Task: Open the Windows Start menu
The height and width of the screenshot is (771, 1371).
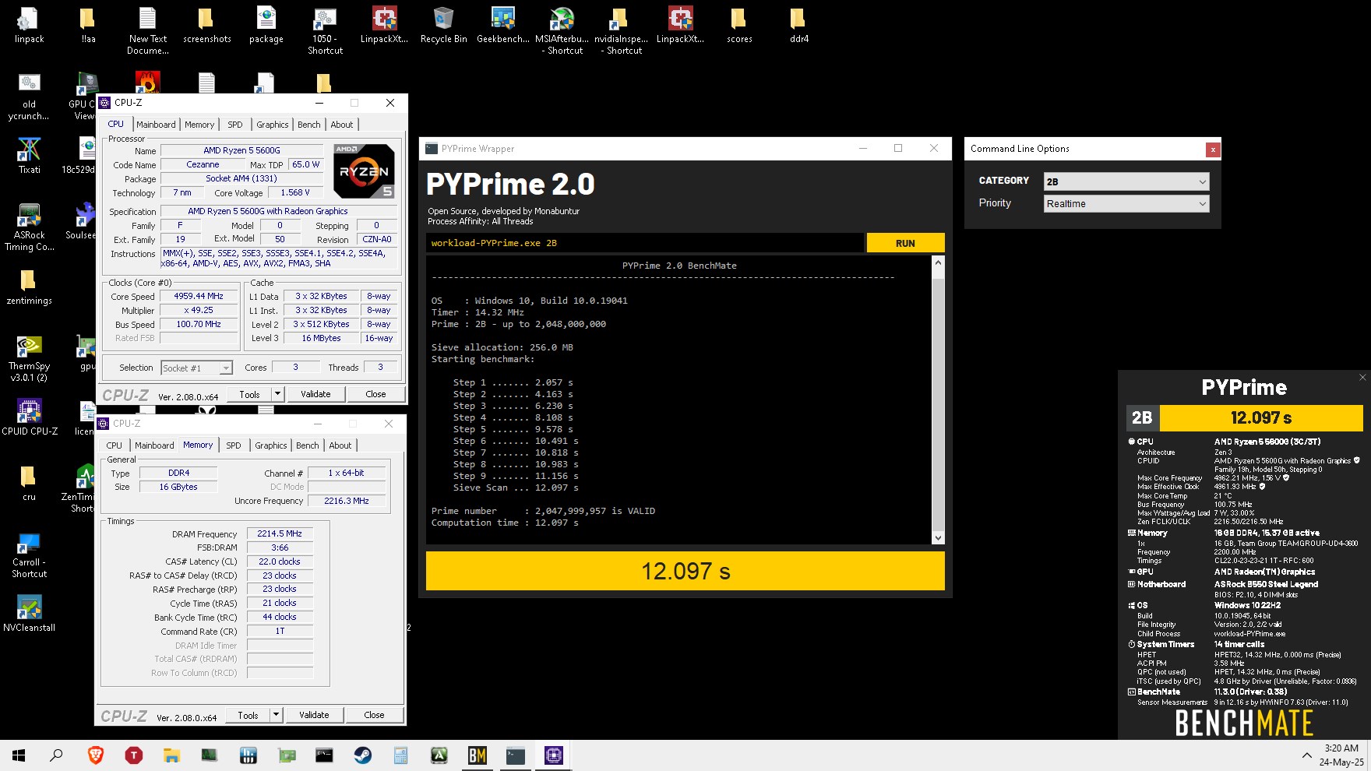Action: (x=19, y=755)
